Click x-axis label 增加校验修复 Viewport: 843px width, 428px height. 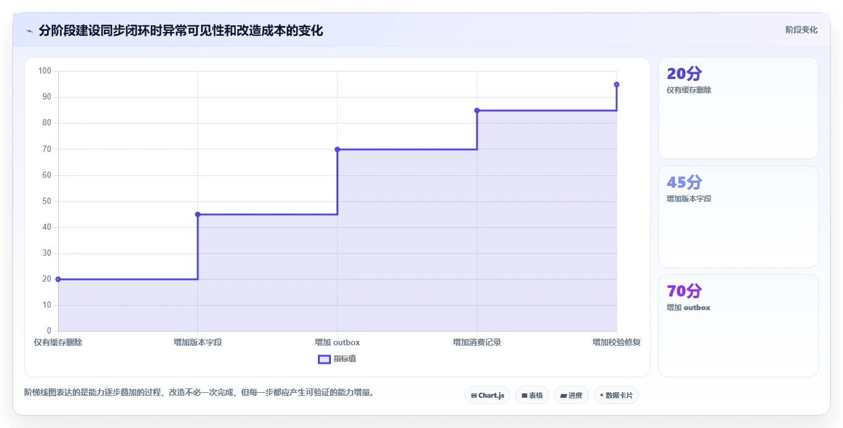point(617,342)
